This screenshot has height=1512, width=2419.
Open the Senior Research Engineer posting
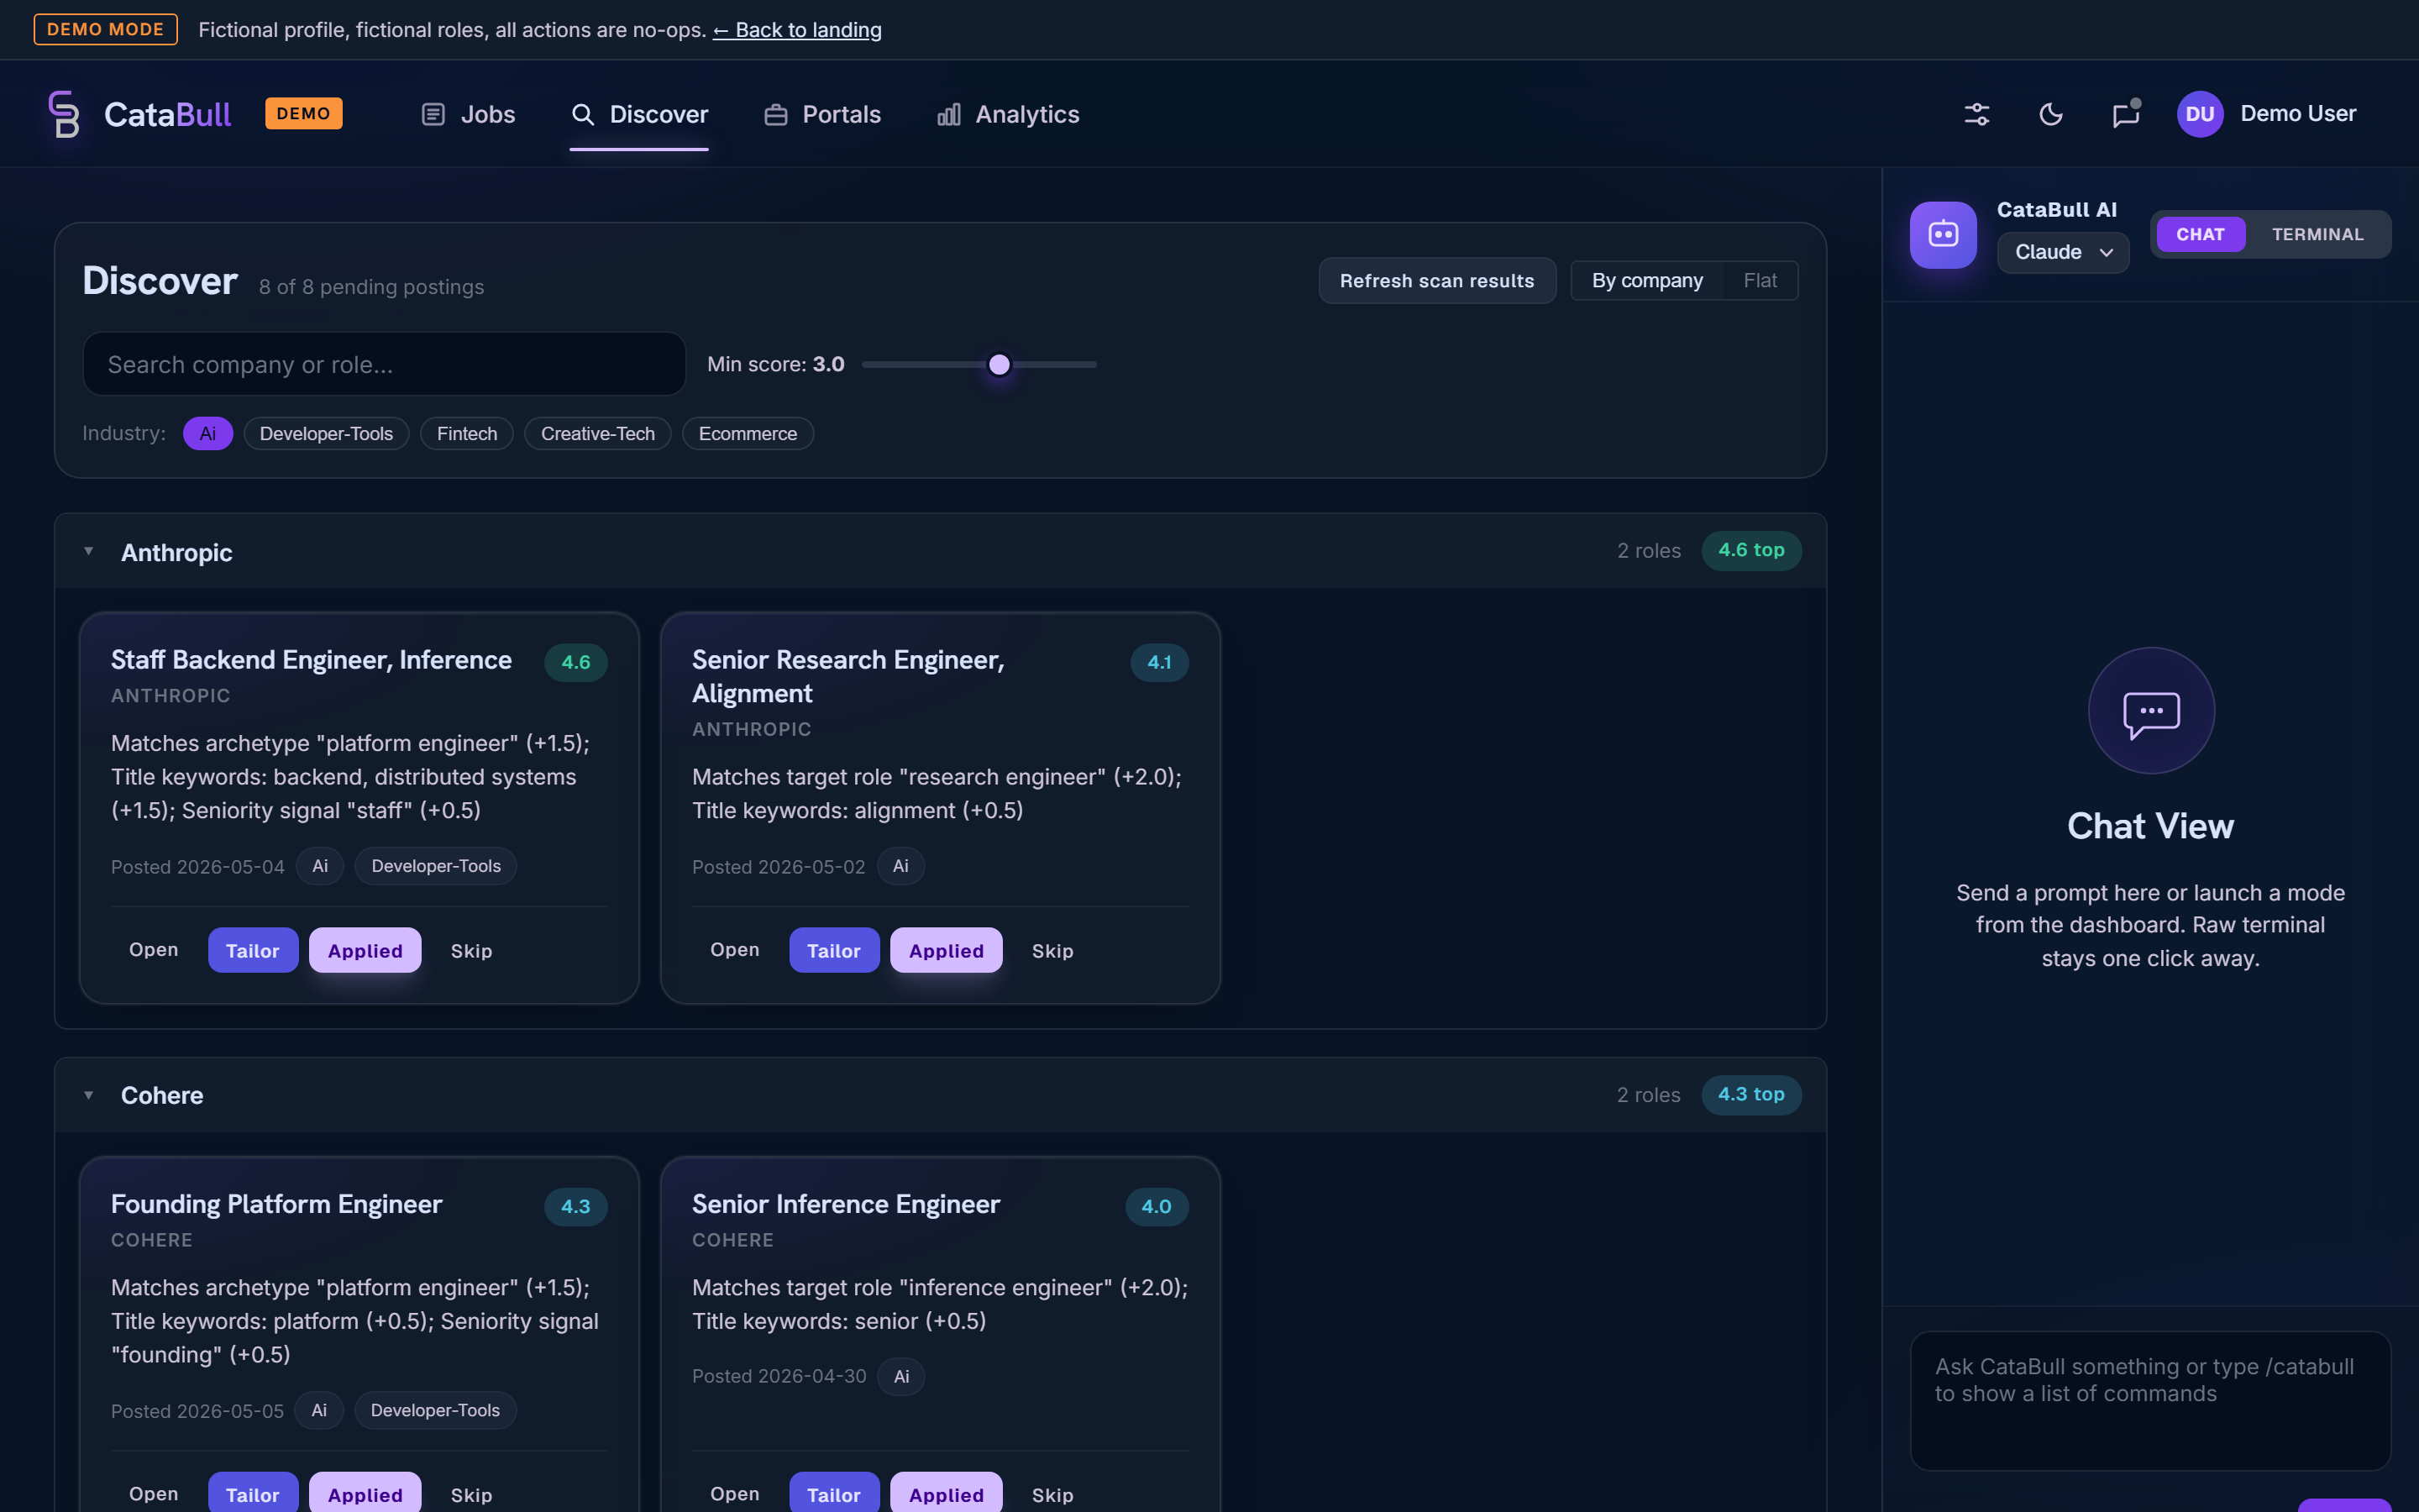[735, 950]
